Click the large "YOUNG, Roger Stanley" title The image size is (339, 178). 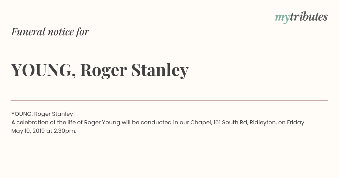pos(100,70)
